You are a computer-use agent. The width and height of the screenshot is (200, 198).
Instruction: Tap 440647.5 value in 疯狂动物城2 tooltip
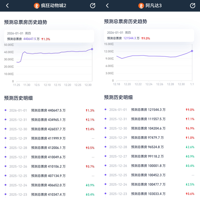pos(30,39)
